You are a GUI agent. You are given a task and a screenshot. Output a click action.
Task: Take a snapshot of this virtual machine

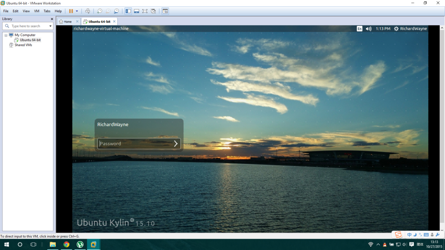click(100, 11)
